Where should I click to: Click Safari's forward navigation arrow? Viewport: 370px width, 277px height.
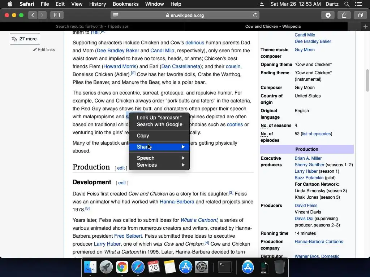pos(42,15)
